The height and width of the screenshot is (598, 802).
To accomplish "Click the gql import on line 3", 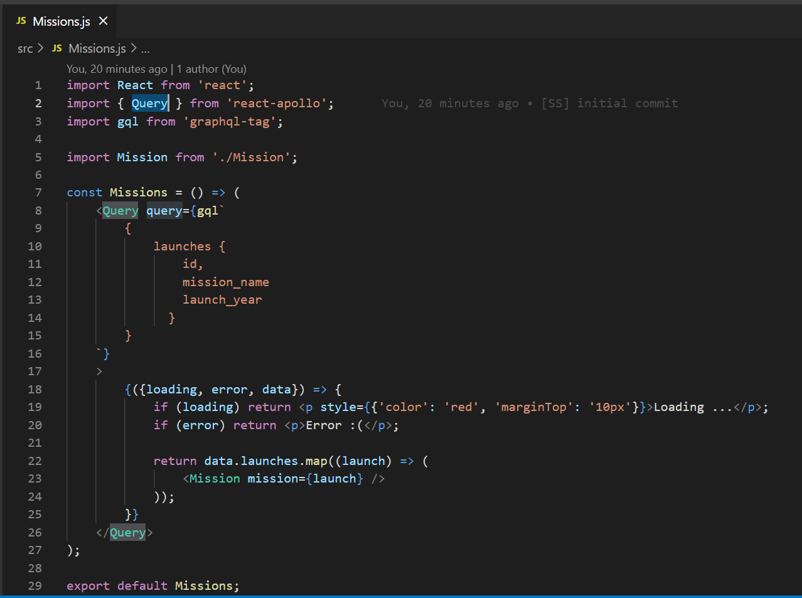I will click(127, 121).
